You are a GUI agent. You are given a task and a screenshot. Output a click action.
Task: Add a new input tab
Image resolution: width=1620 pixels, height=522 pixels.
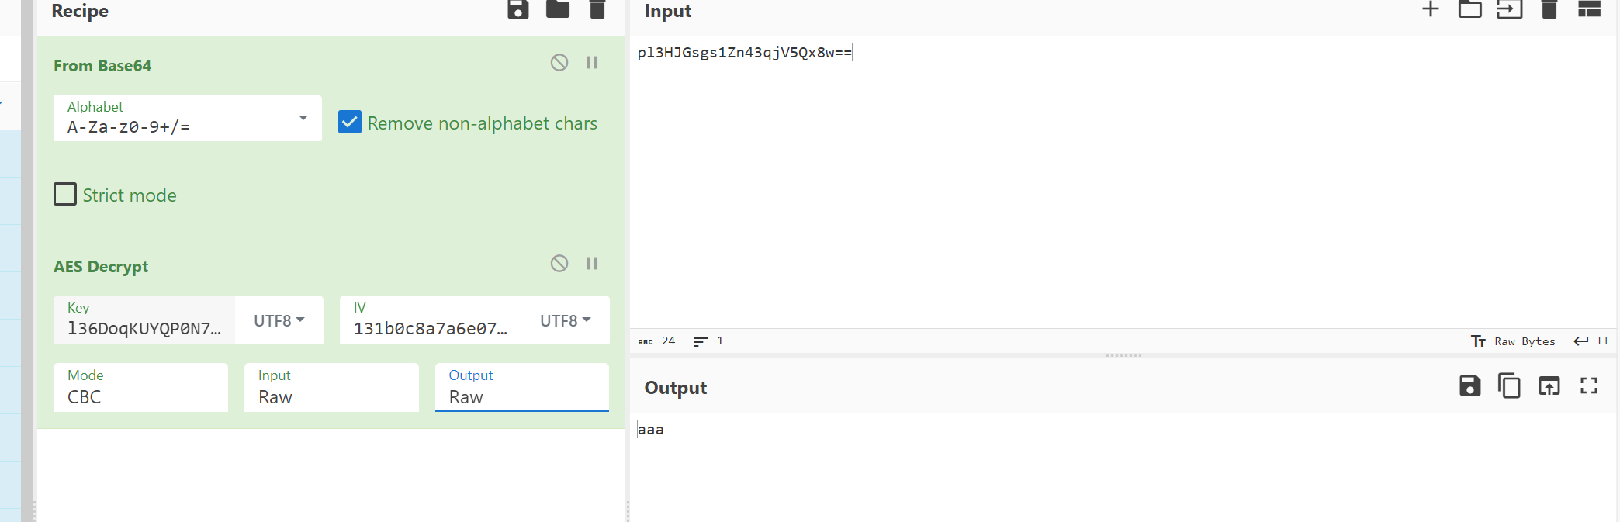(x=1430, y=10)
